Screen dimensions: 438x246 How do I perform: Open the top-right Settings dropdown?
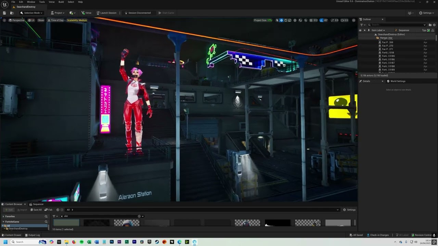pyautogui.click(x=426, y=13)
